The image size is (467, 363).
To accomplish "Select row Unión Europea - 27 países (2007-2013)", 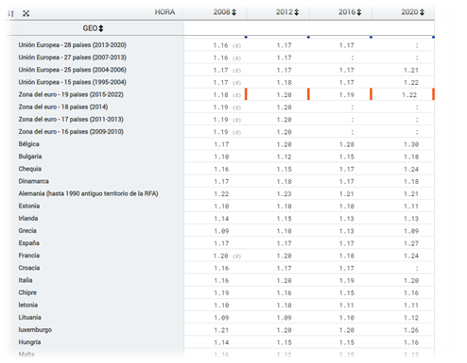I will coord(73,58).
